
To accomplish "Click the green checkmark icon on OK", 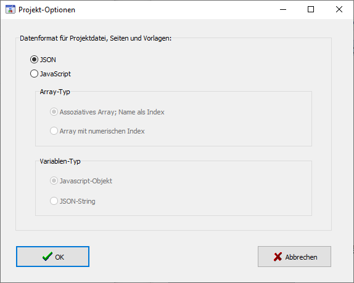I will point(47,257).
